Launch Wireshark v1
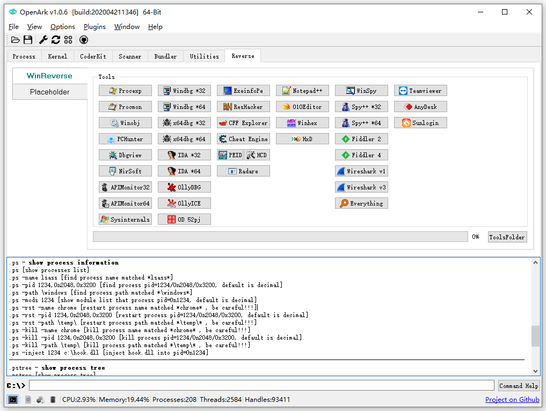 point(361,171)
